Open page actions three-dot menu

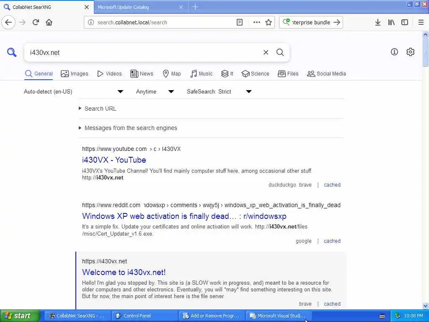pyautogui.click(x=257, y=23)
